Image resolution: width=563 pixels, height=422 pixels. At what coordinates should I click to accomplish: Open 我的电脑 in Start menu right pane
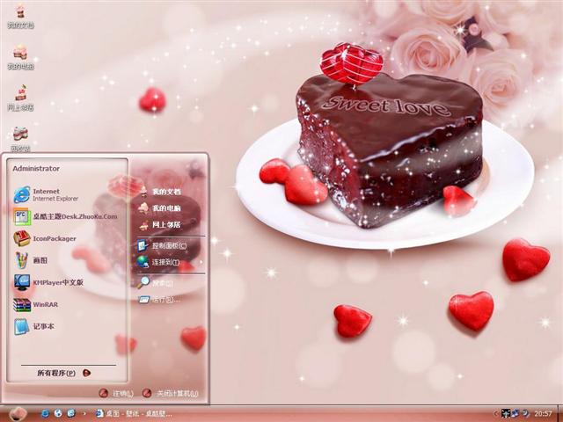click(x=160, y=208)
